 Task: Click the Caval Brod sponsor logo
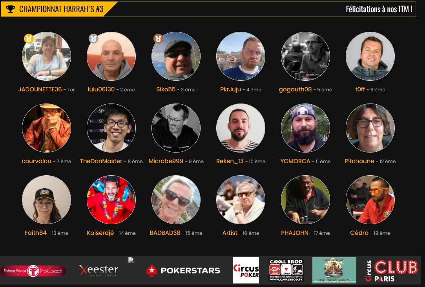pos(286,270)
